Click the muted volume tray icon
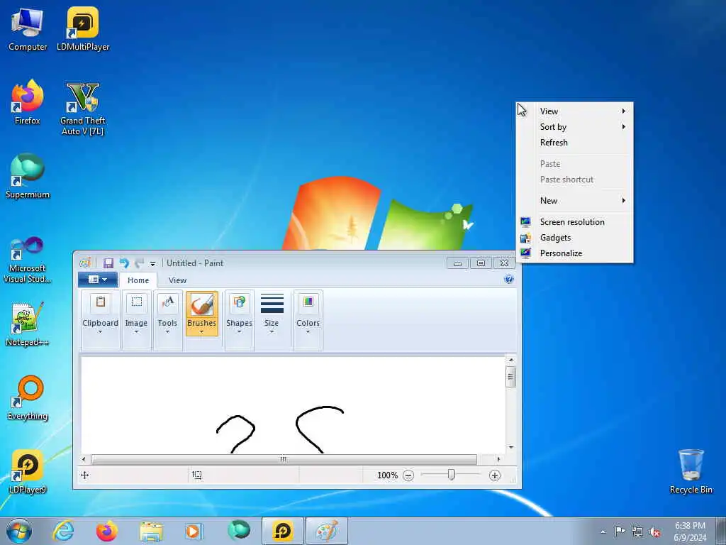Viewport: 726px width, 545px height. 654,532
